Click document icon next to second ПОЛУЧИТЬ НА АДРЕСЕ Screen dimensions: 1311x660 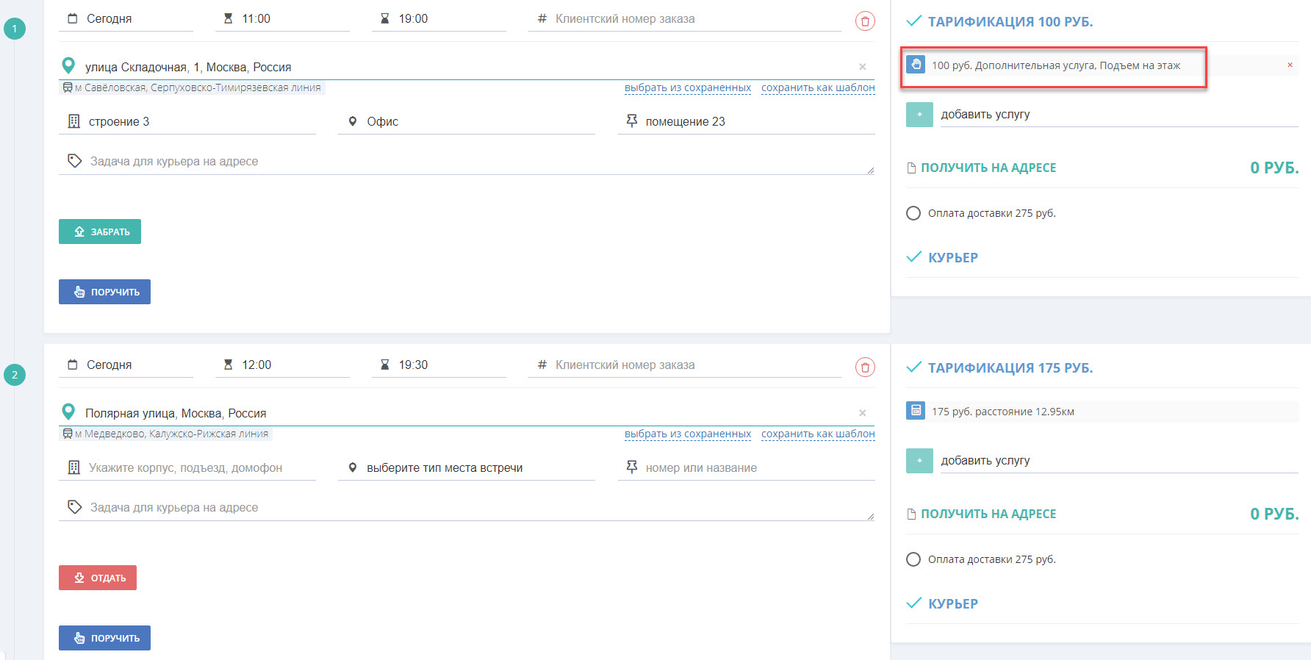(x=911, y=514)
